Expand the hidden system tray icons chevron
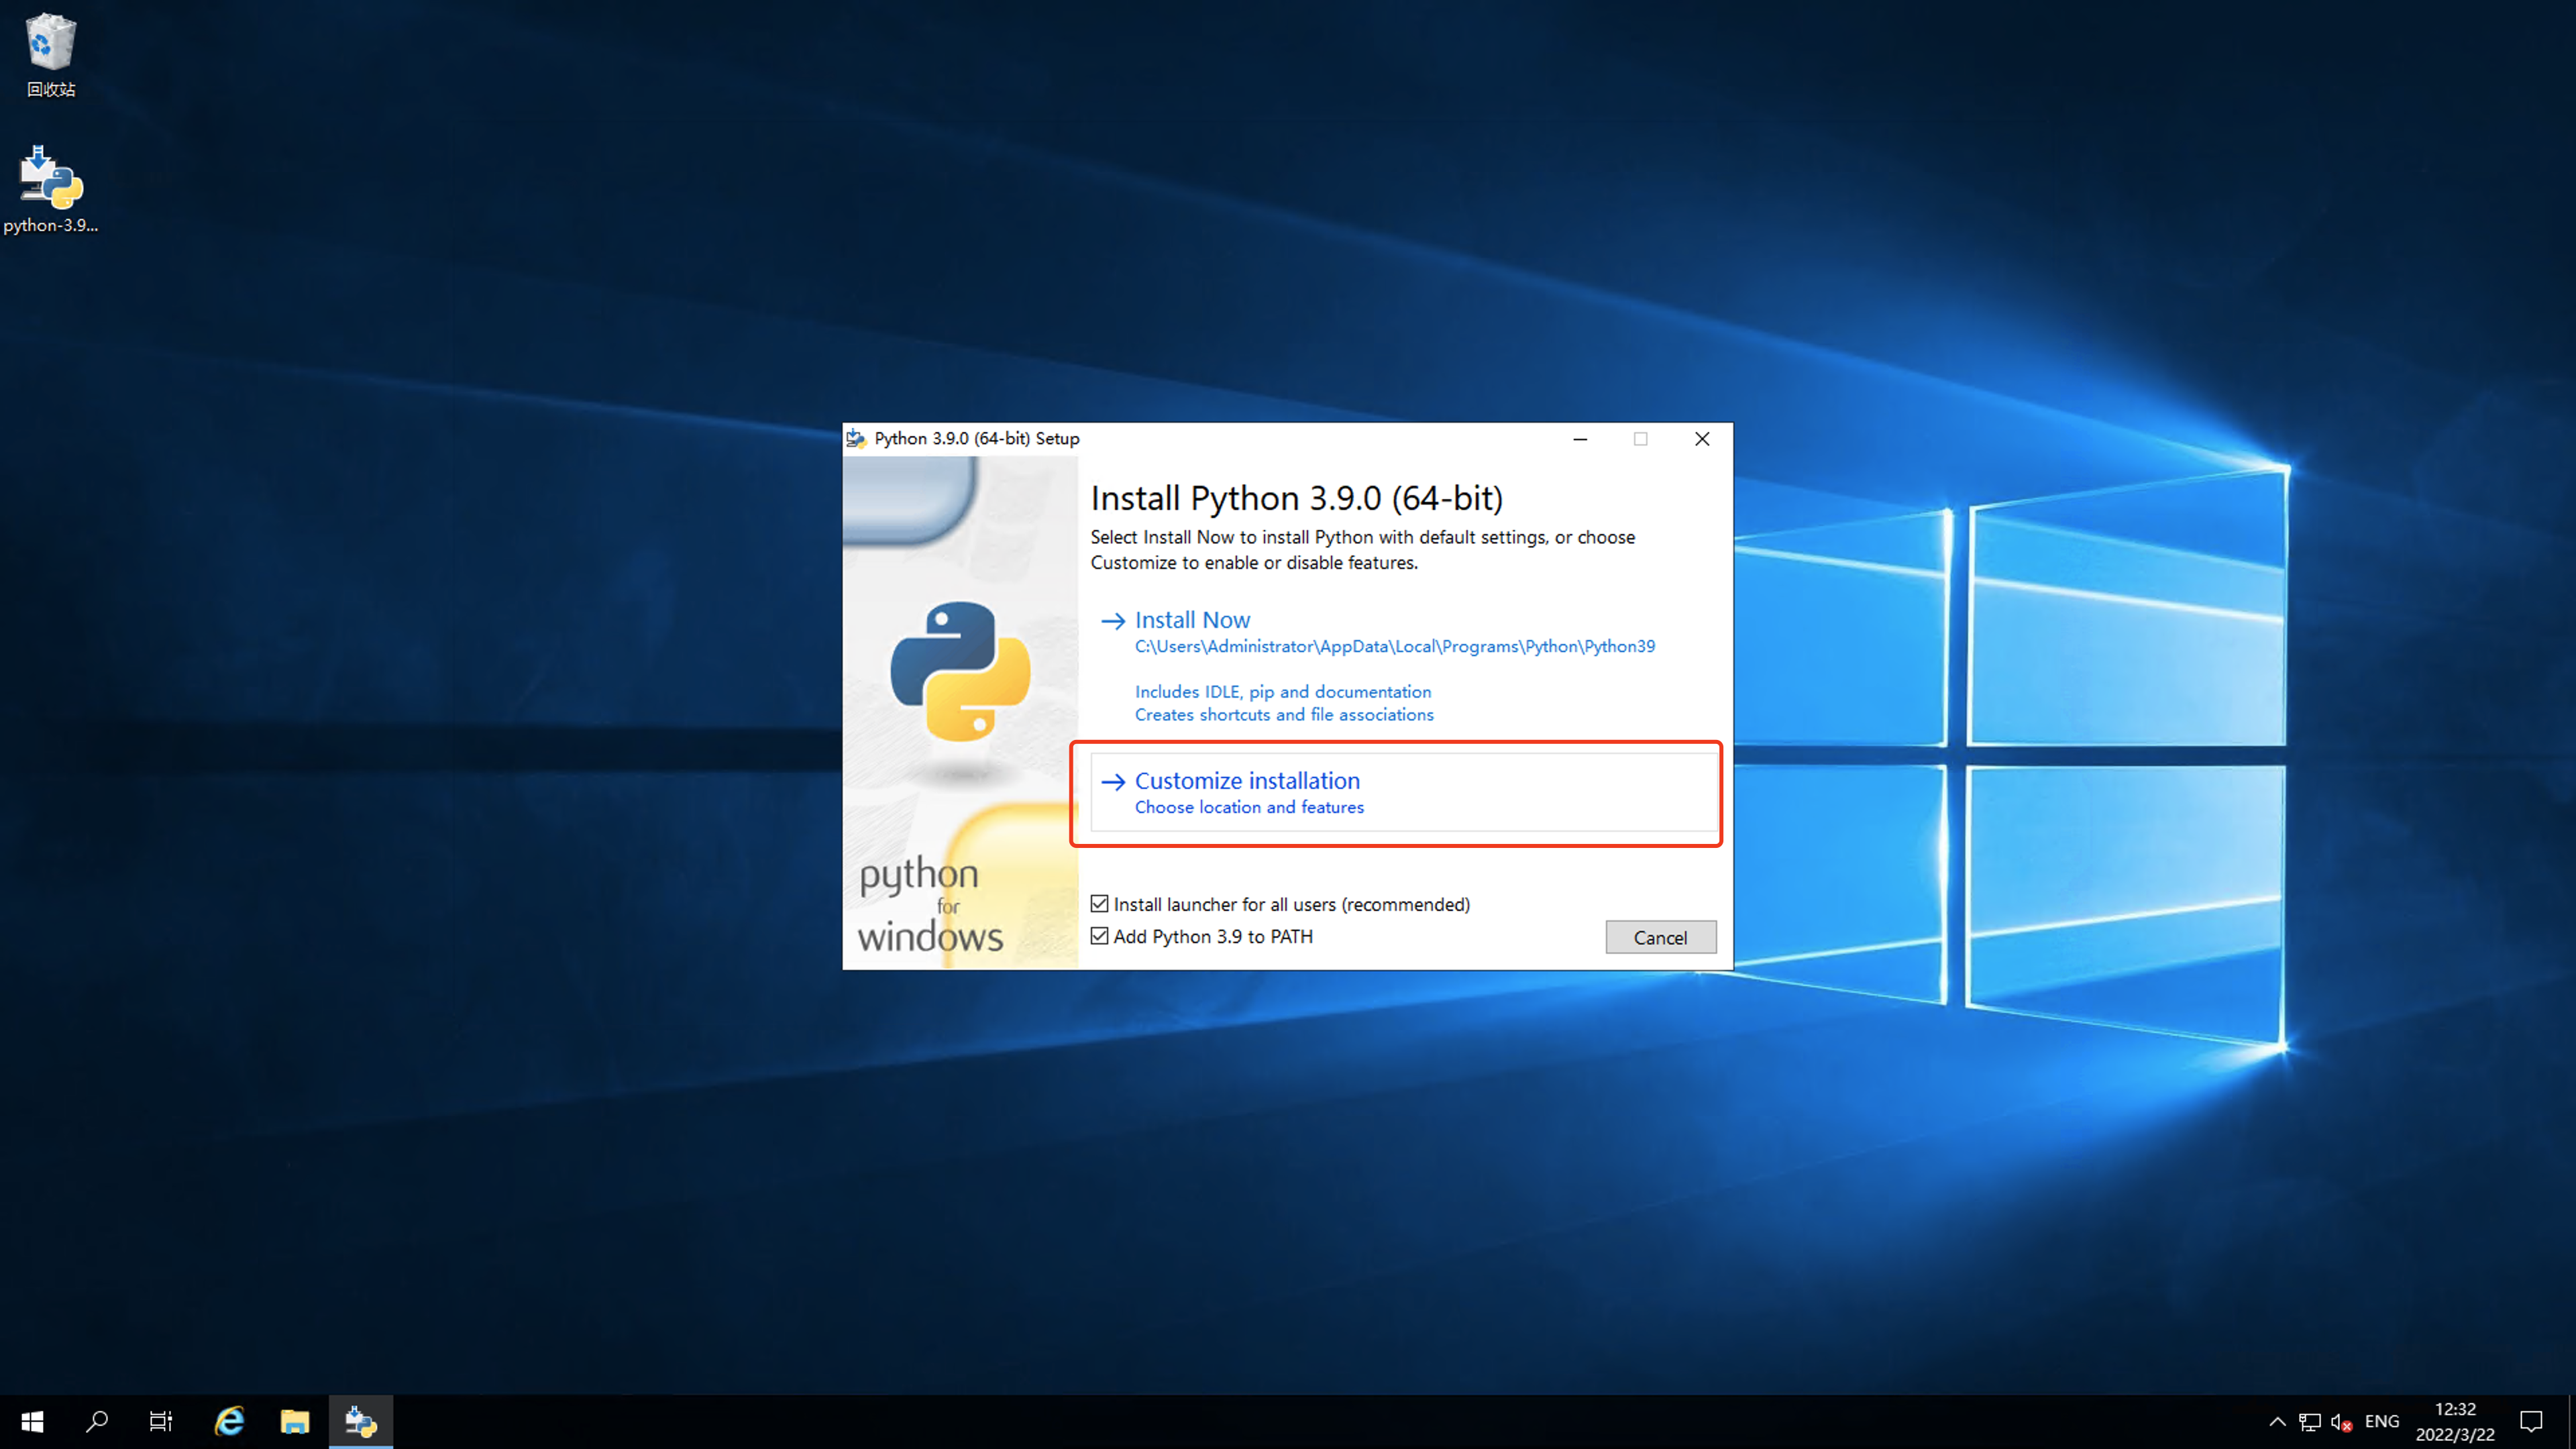 (2277, 1421)
